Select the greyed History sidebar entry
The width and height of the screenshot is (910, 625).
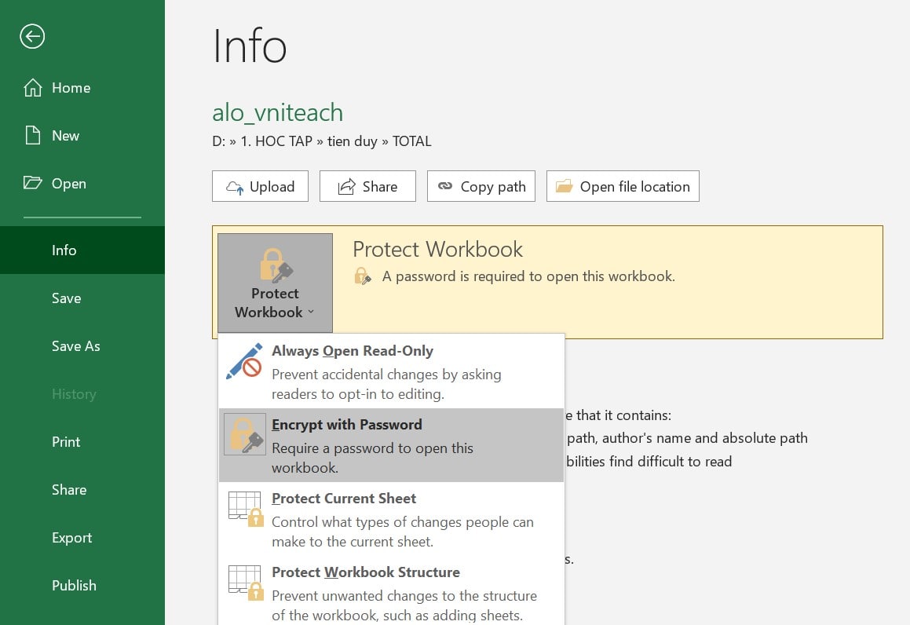point(82,394)
